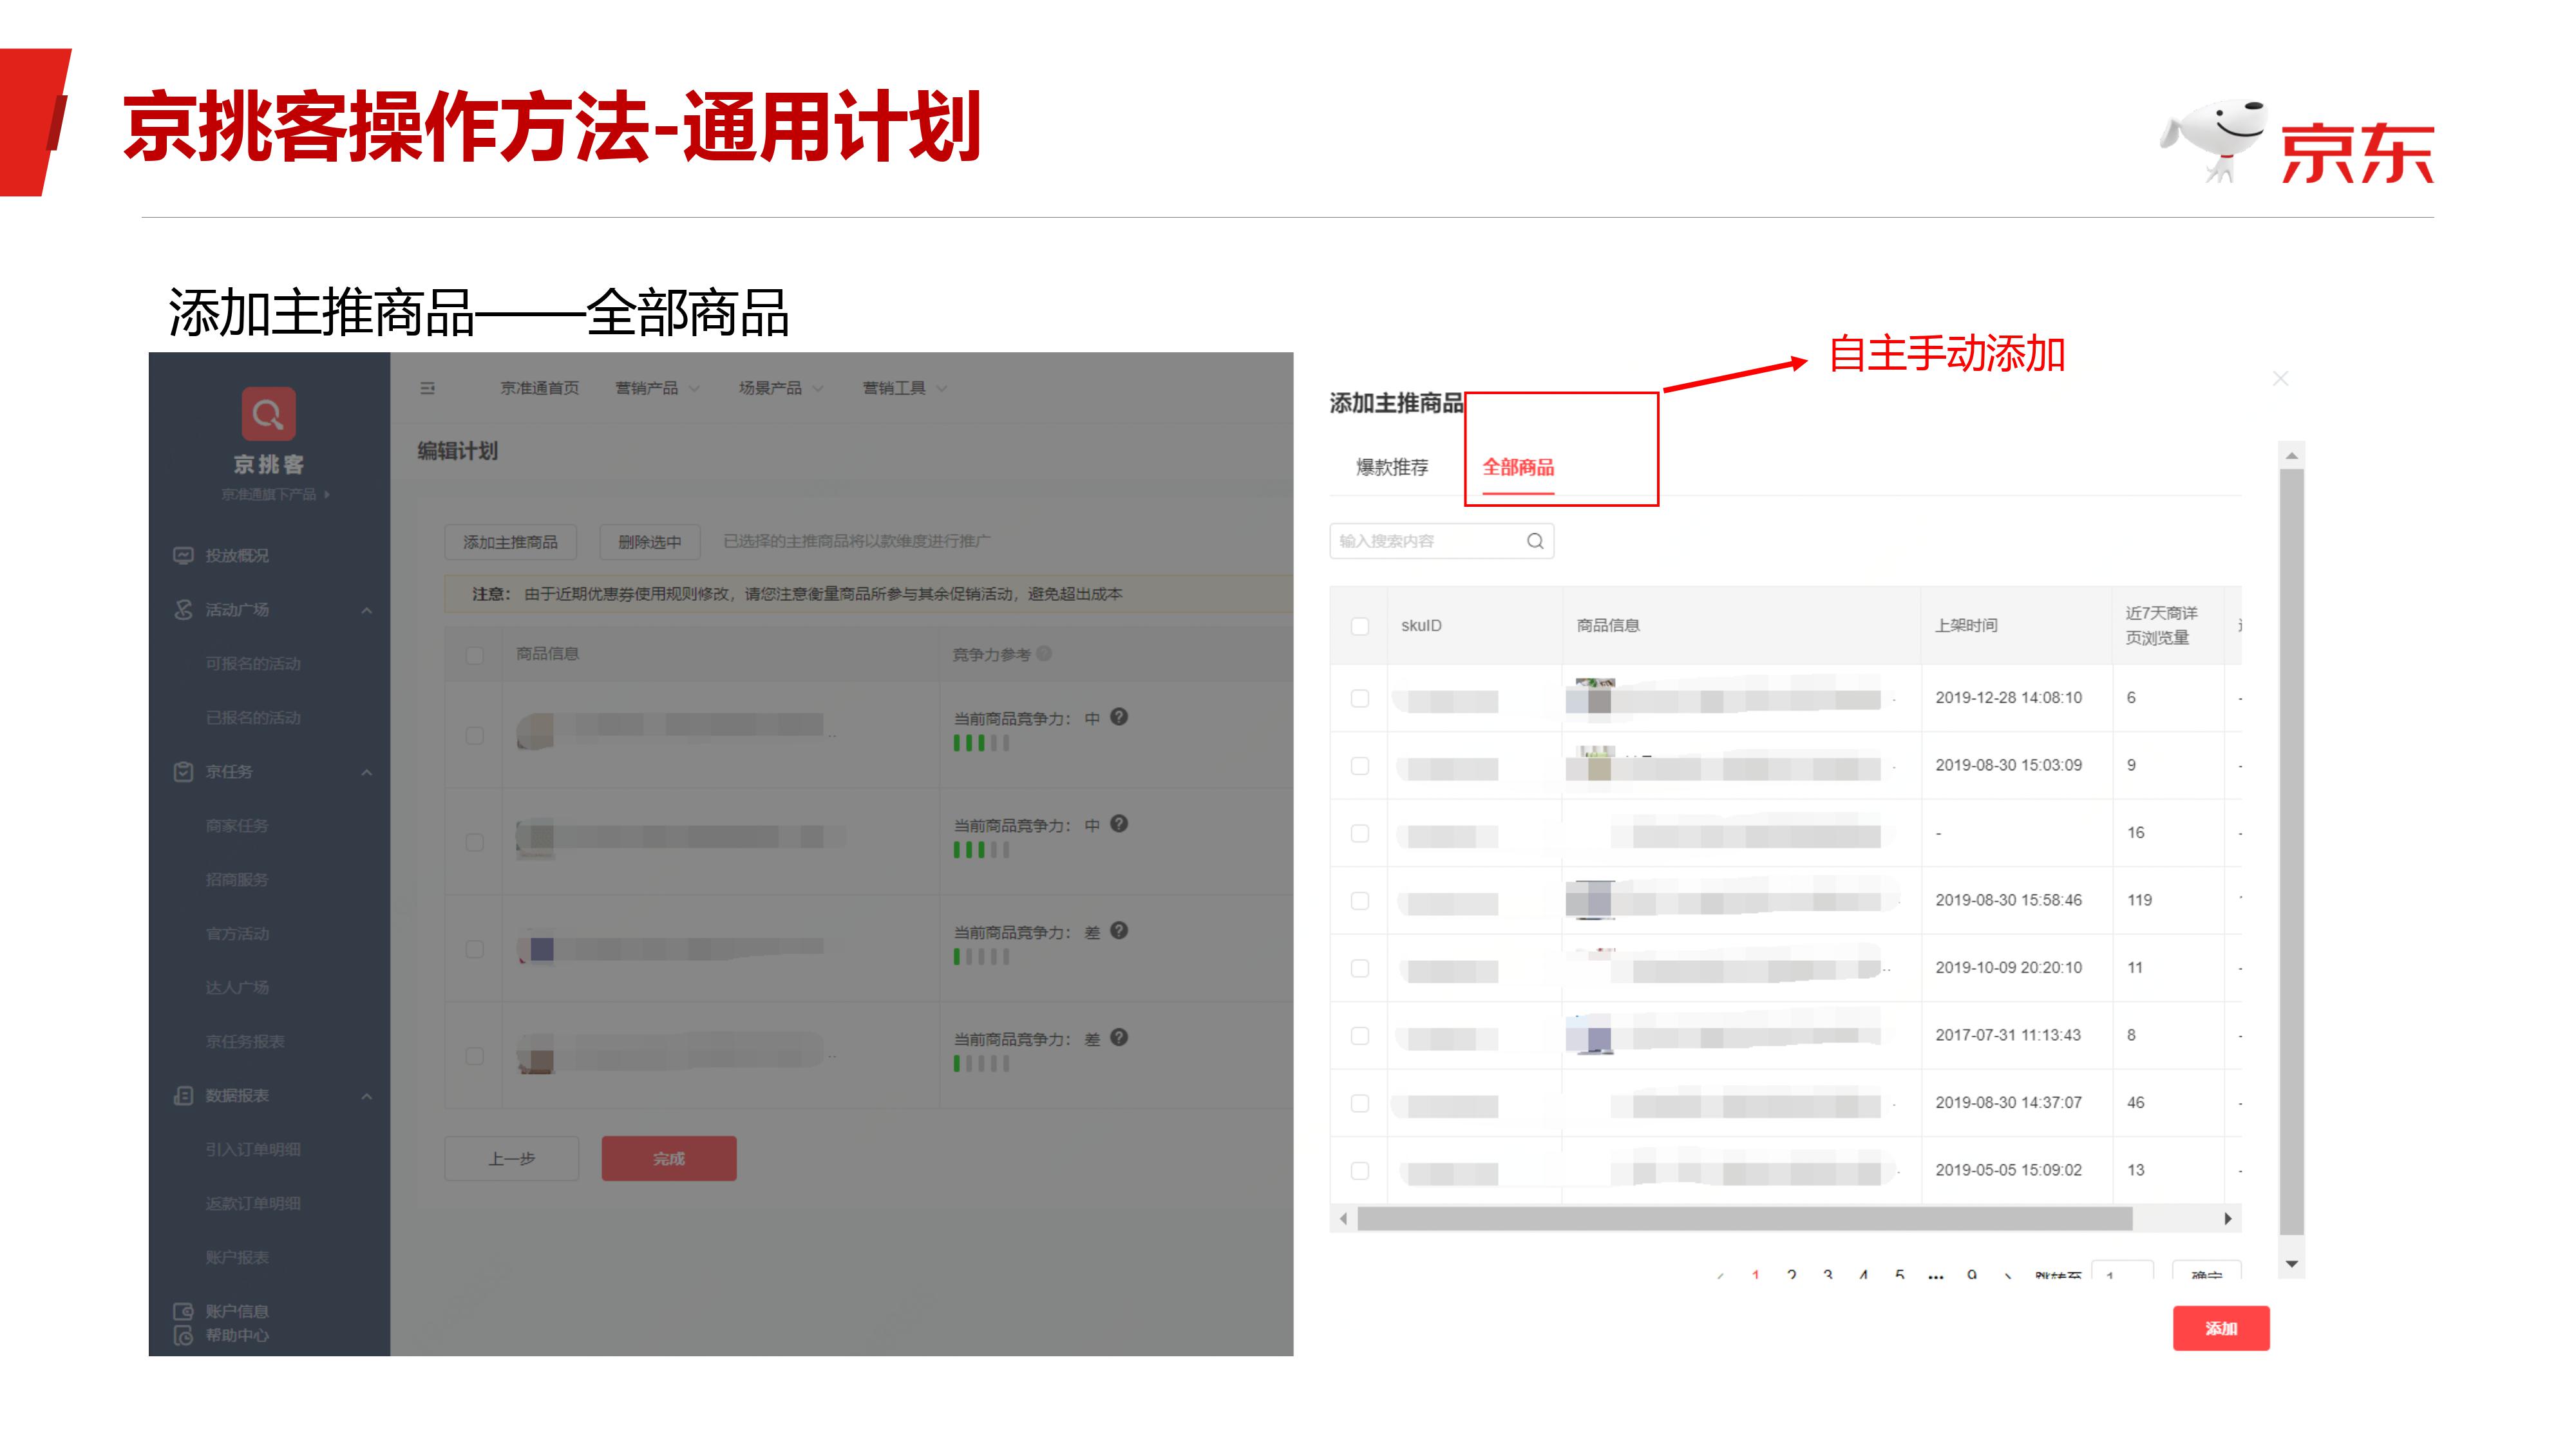Check the row dated 2019-08-30 14:37:07
Screen dimensions: 2576x1449
pyautogui.click(x=1360, y=1103)
